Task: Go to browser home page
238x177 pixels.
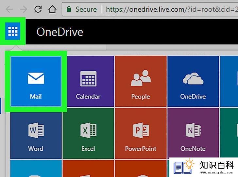Action: point(52,9)
